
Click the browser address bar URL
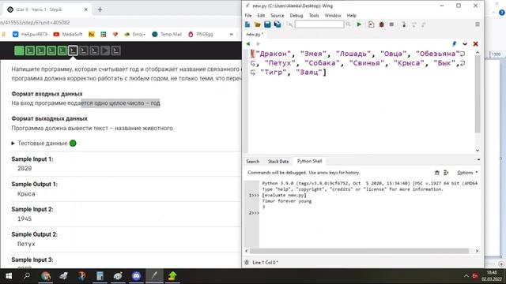click(35, 23)
